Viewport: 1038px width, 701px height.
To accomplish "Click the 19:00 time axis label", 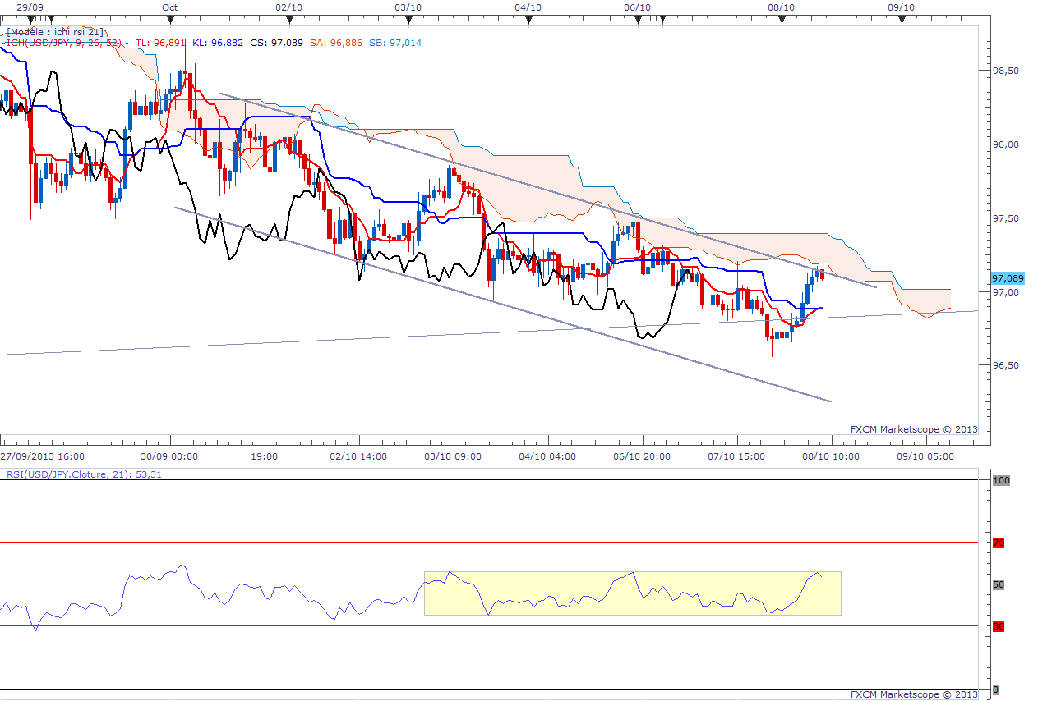I will click(x=265, y=456).
